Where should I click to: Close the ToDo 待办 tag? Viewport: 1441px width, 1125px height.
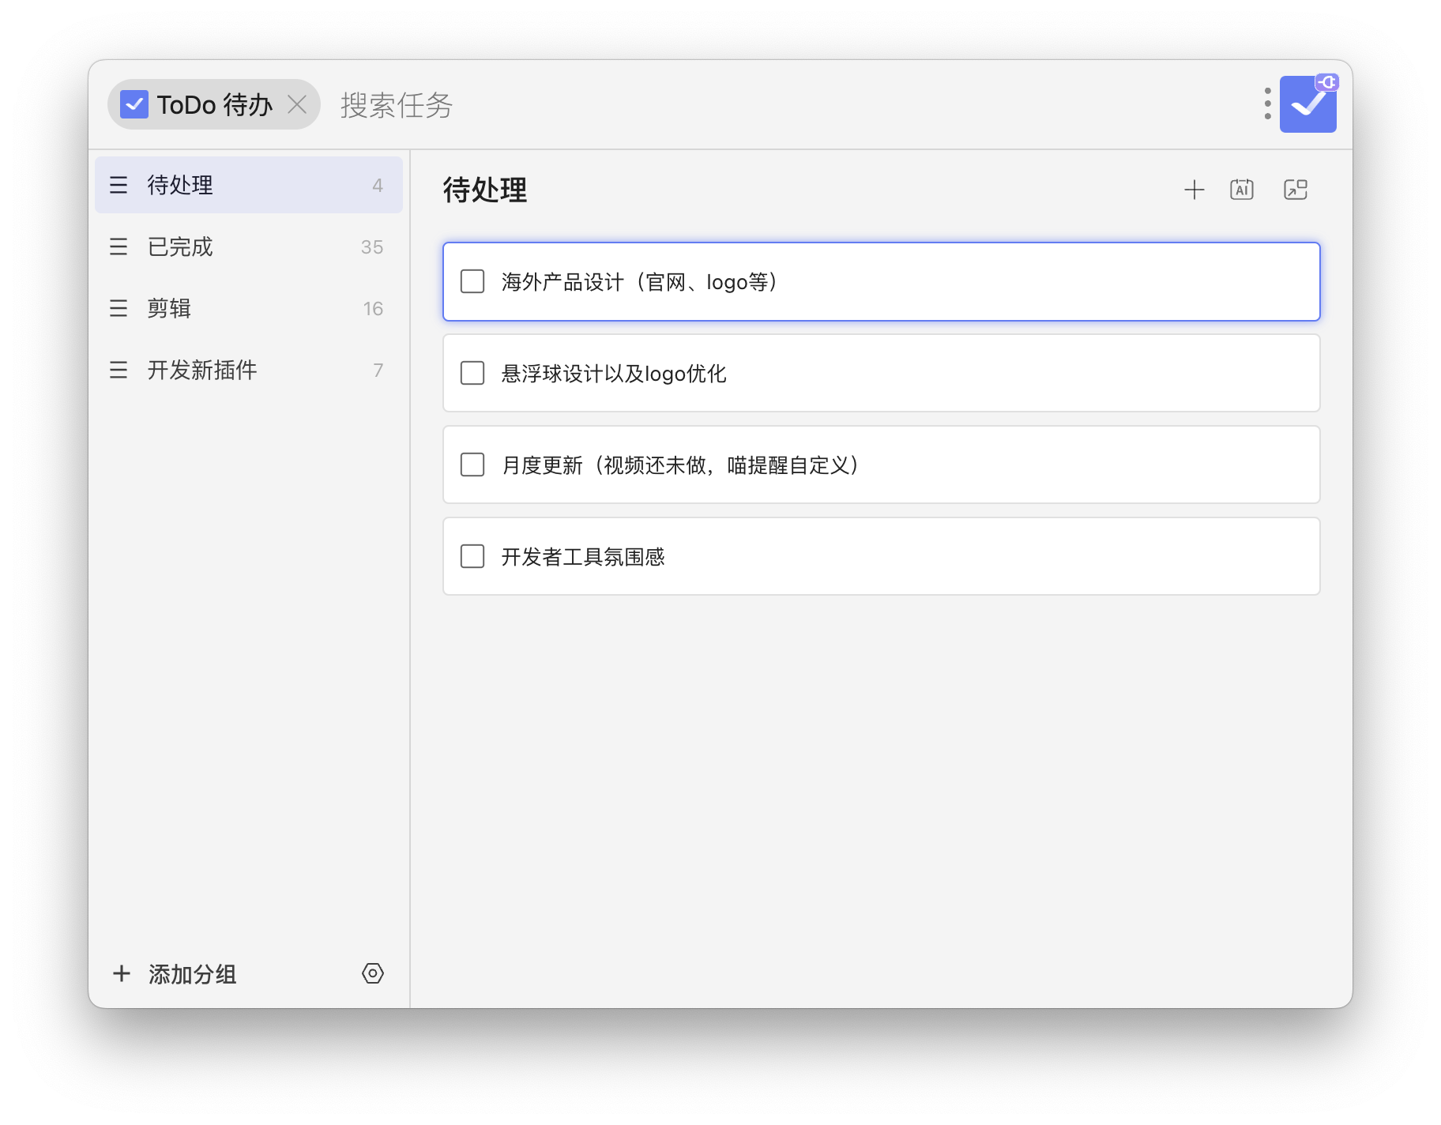pos(297,104)
